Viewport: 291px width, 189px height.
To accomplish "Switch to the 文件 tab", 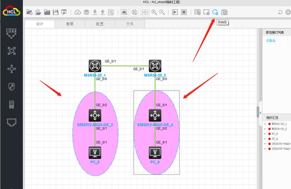I will pyautogui.click(x=130, y=24).
